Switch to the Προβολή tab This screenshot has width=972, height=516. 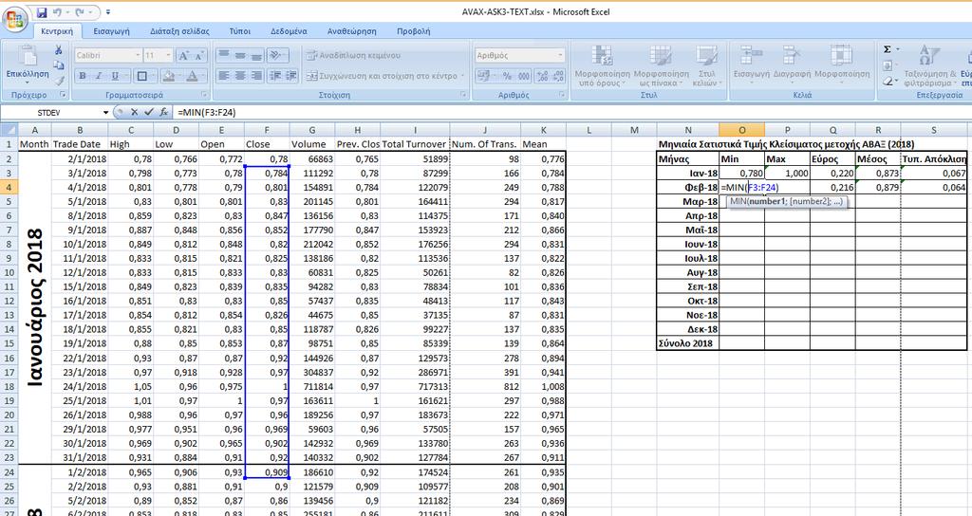414,31
